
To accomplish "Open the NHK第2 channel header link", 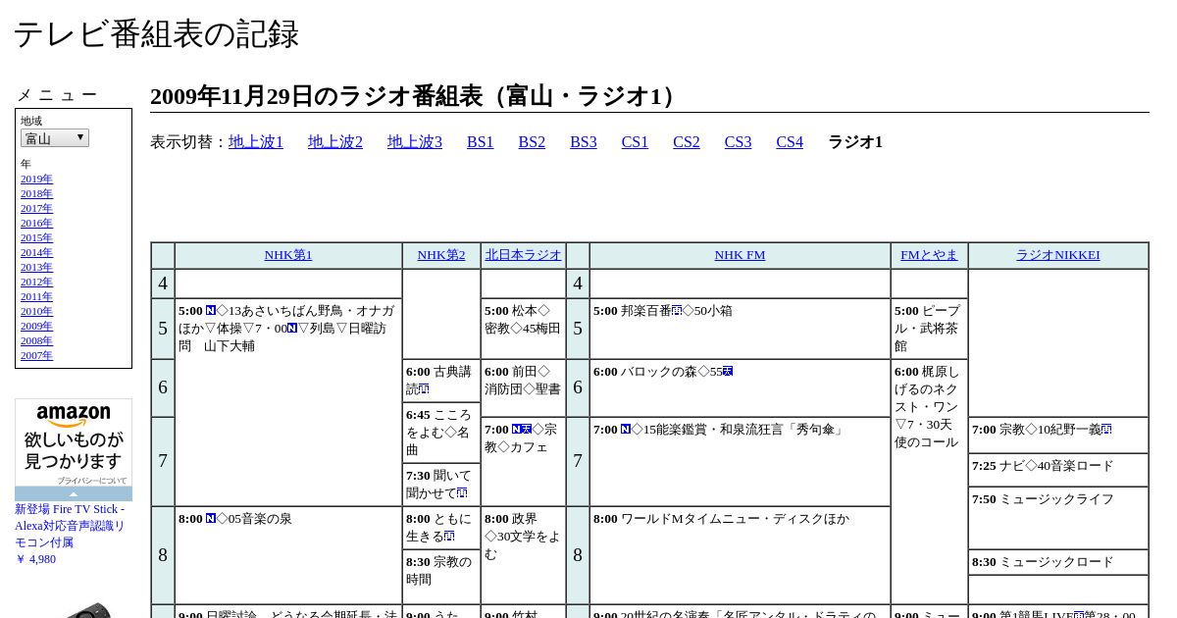I will [441, 255].
